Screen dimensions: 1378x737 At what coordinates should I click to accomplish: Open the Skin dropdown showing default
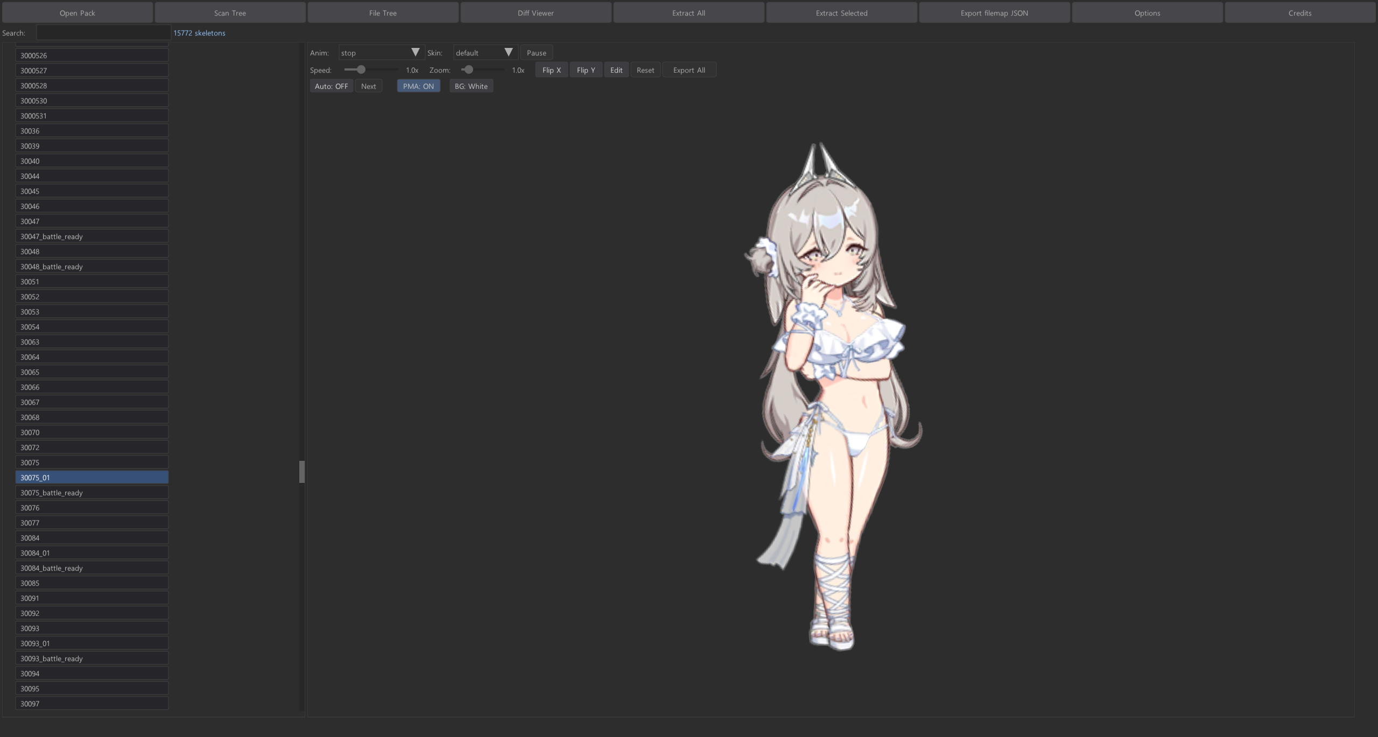[x=485, y=53]
